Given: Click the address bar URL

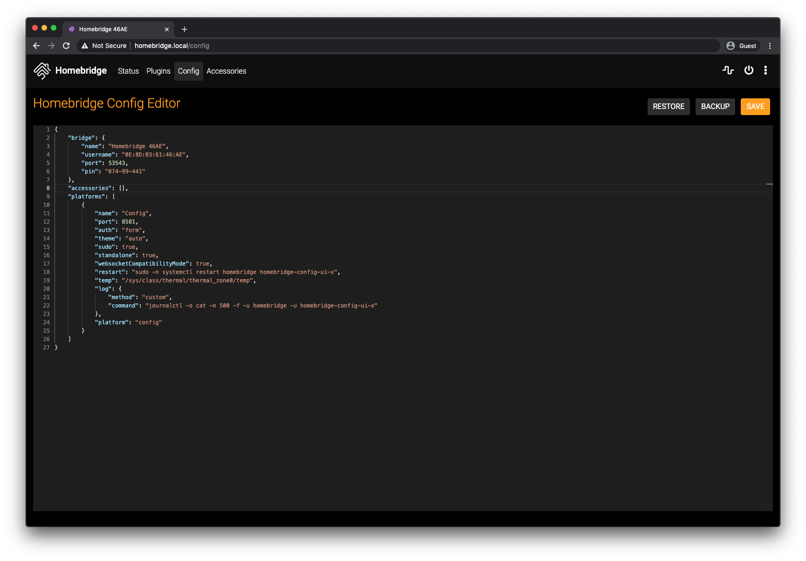Looking at the screenshot, I should pos(171,46).
